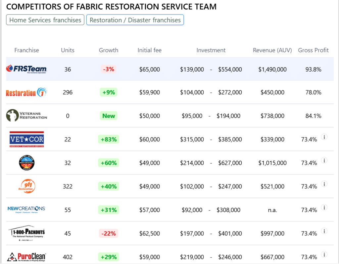Click the Competitors of Fabric Restoration heading
The height and width of the screenshot is (264, 339).
tap(111, 7)
